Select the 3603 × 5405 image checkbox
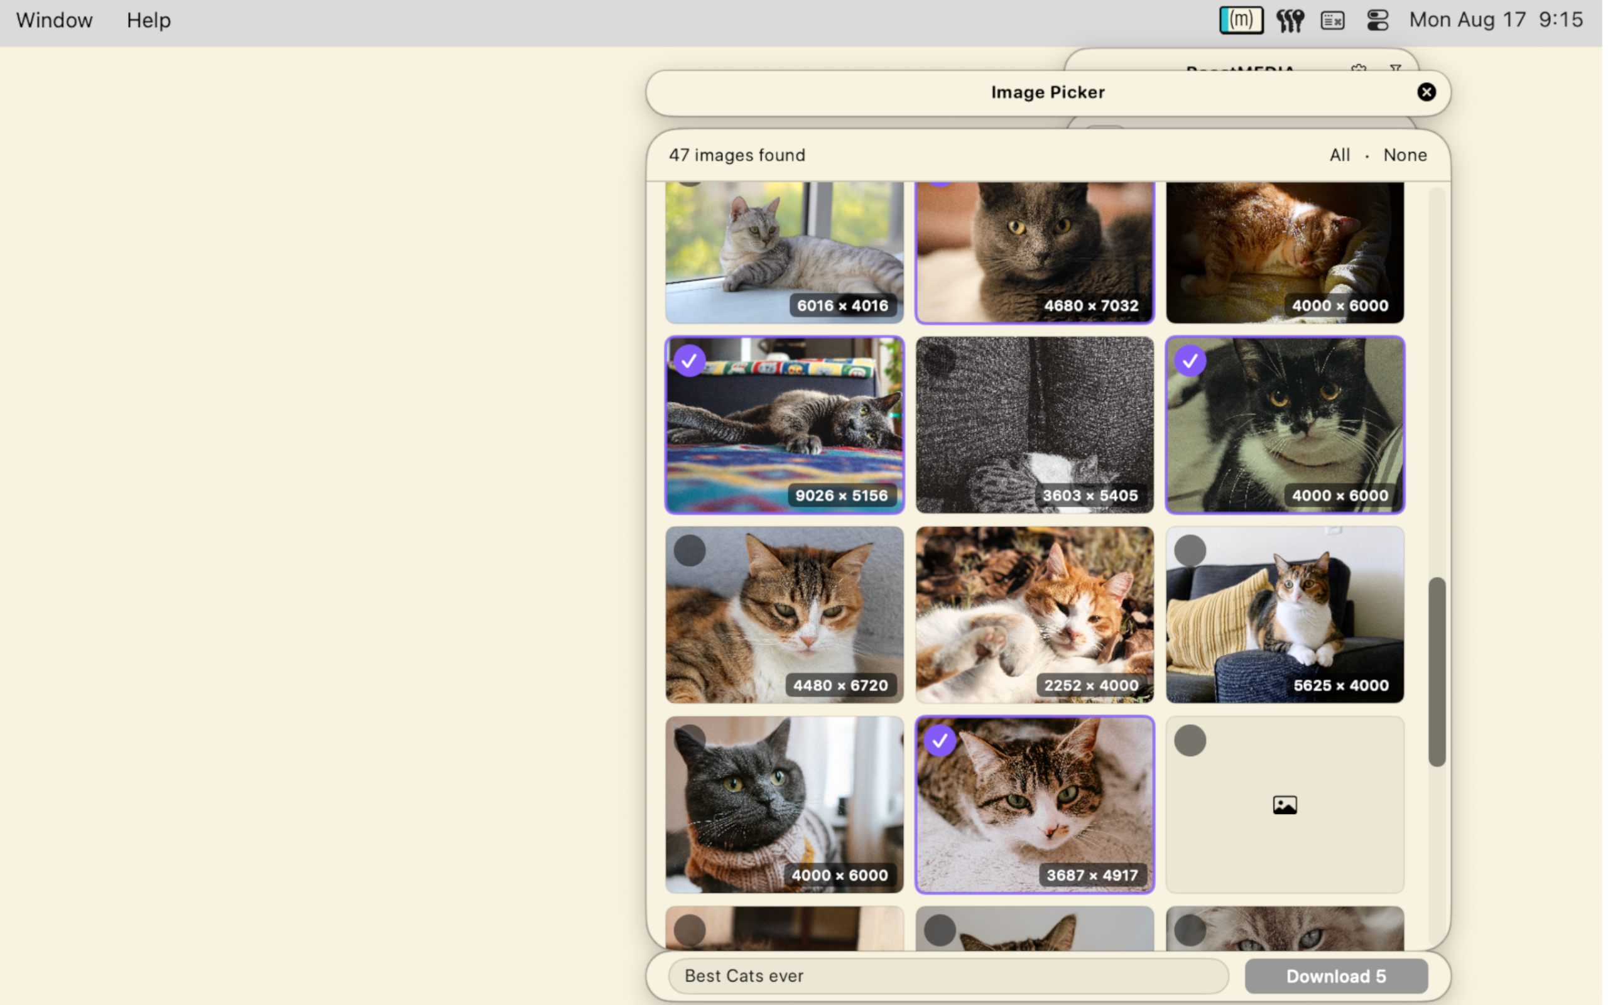This screenshot has height=1005, width=1608. pyautogui.click(x=940, y=361)
